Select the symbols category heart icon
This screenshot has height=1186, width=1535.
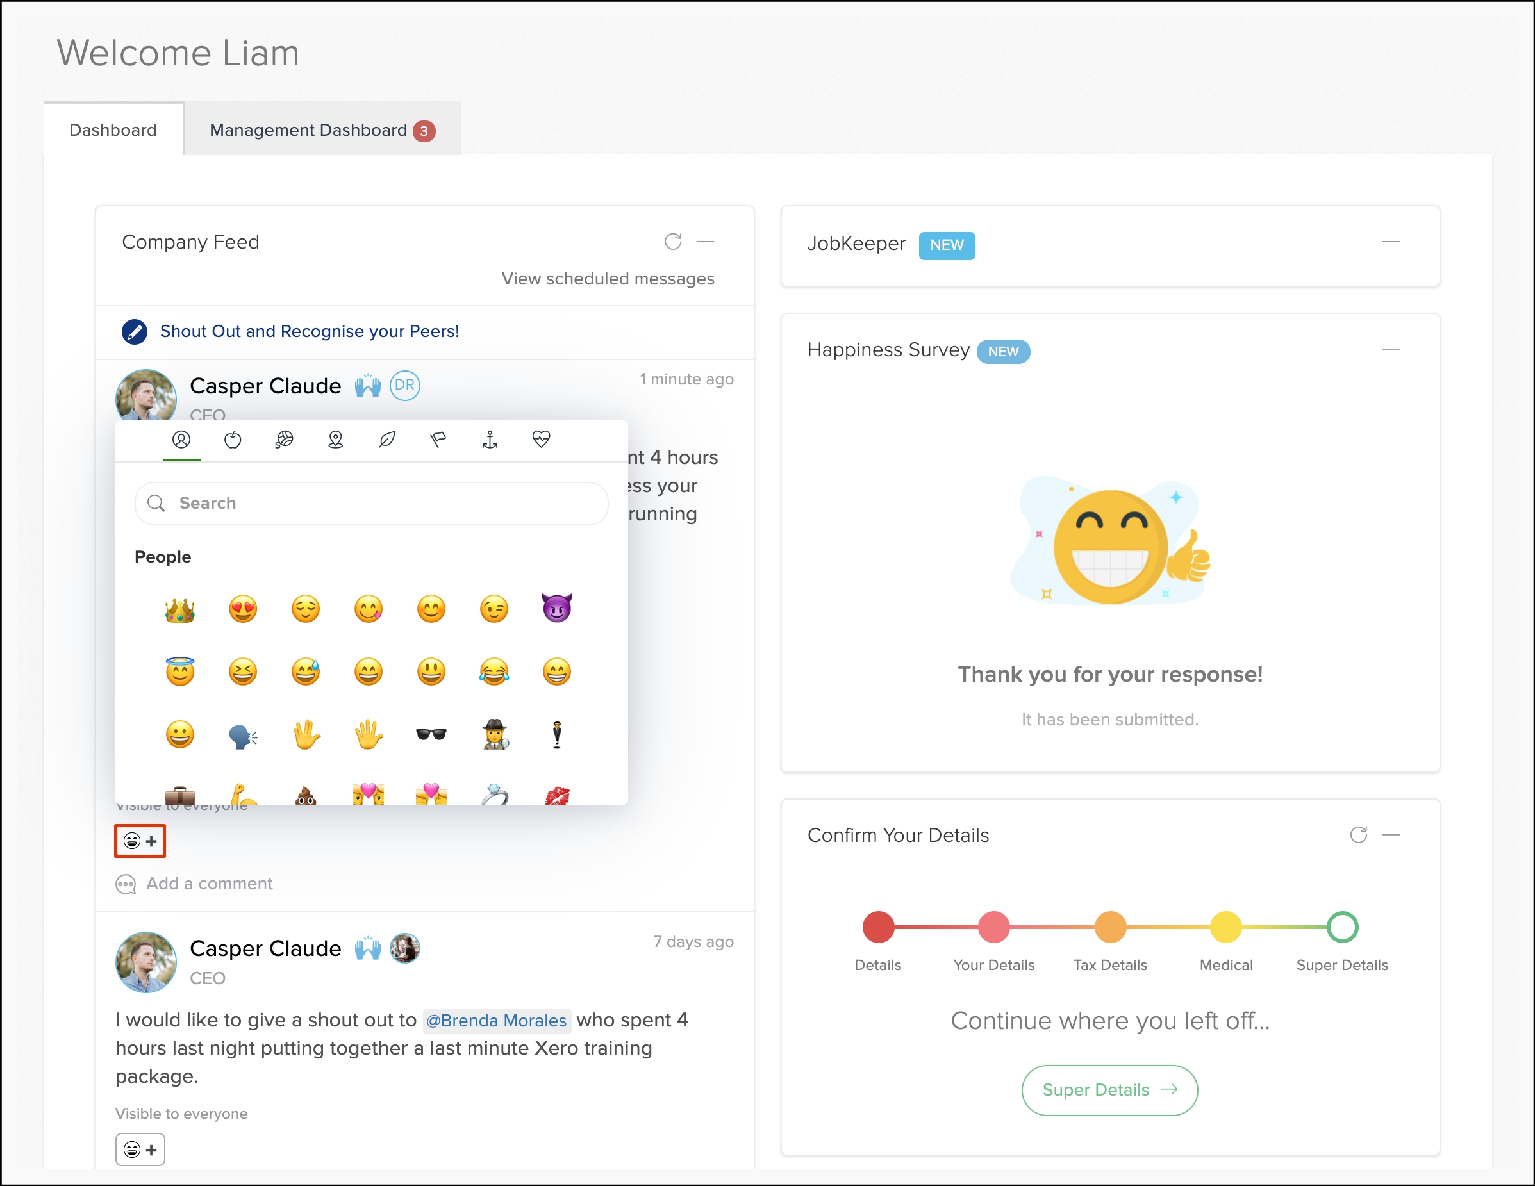(x=541, y=440)
